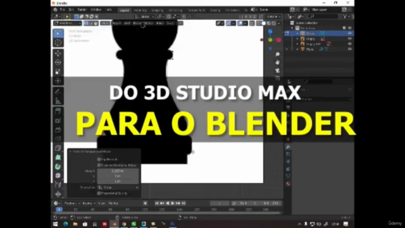Open the outliner filter dropdown

pyautogui.click(x=346, y=16)
